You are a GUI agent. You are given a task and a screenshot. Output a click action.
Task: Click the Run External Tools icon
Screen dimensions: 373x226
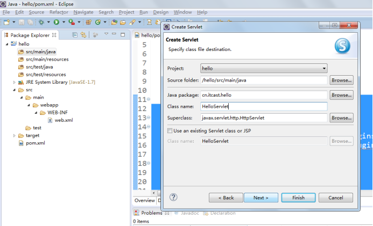(x=72, y=22)
